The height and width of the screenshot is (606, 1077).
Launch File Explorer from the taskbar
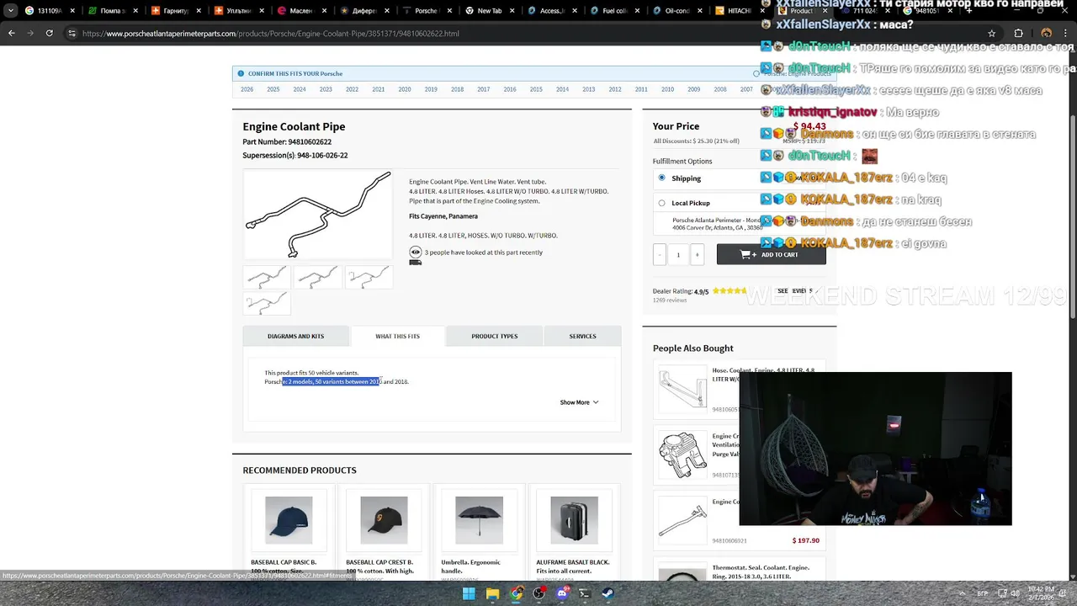[492, 593]
